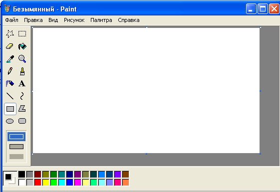Click the canvas bottom-center resize handle

[146, 154]
